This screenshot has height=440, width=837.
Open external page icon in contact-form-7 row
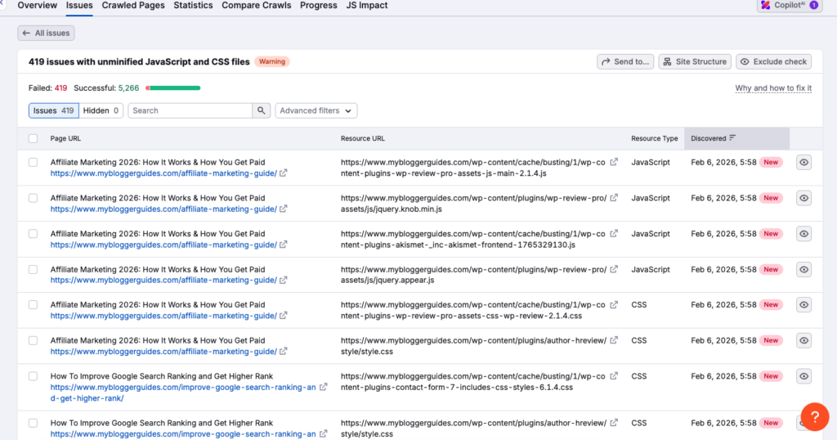323,387
